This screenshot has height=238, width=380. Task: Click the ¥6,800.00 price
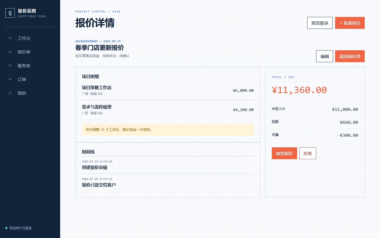click(x=243, y=90)
